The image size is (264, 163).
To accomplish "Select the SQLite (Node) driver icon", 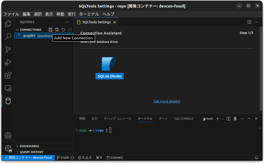I will tap(109, 64).
